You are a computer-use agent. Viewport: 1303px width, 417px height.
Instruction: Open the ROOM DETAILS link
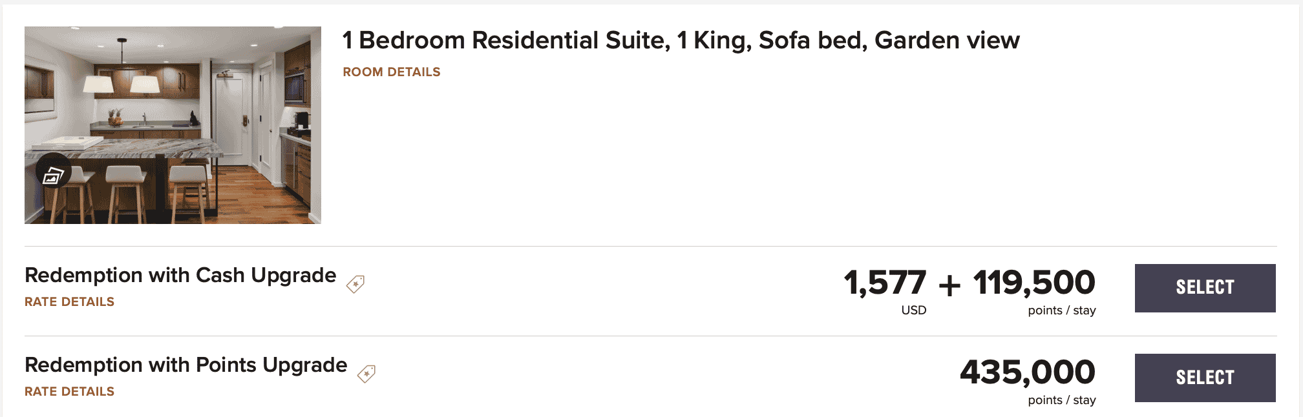[x=391, y=72]
